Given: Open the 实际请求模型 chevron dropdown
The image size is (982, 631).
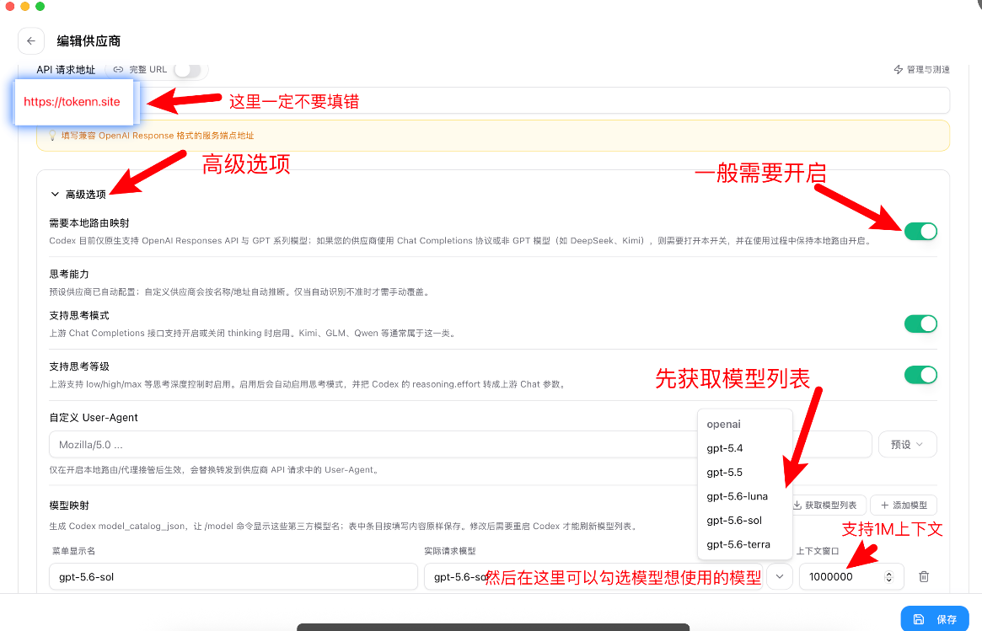Looking at the screenshot, I should click(x=780, y=576).
